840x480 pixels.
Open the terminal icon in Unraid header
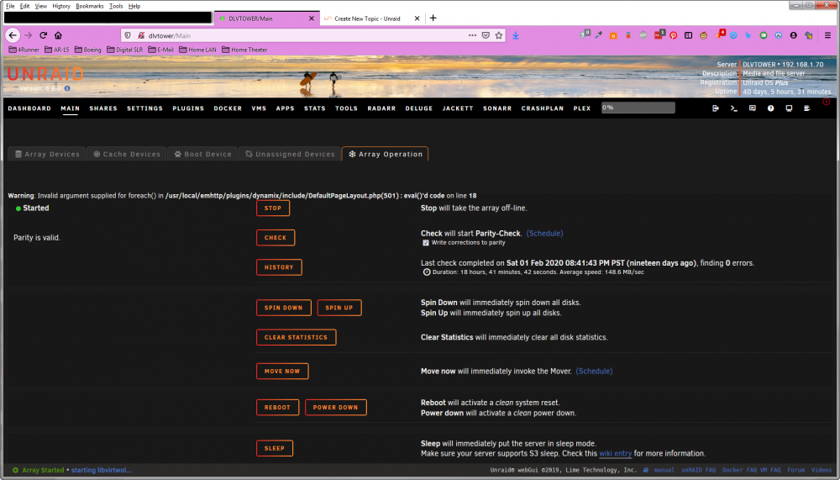734,108
